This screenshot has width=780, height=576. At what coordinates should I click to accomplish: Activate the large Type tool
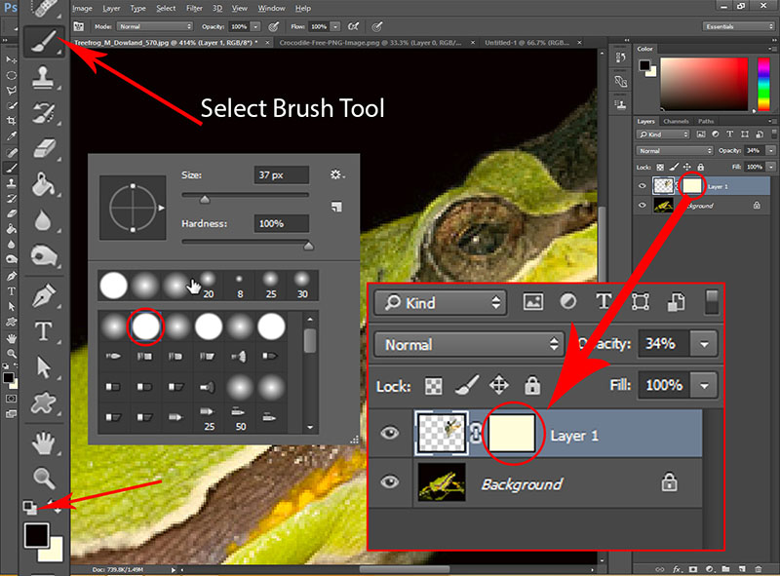point(43,331)
